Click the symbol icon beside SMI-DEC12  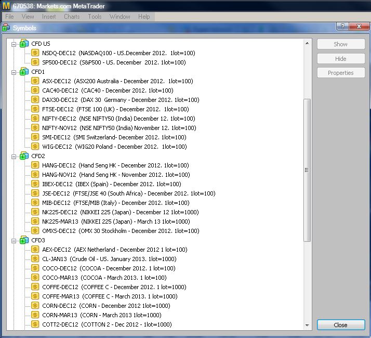pos(35,137)
